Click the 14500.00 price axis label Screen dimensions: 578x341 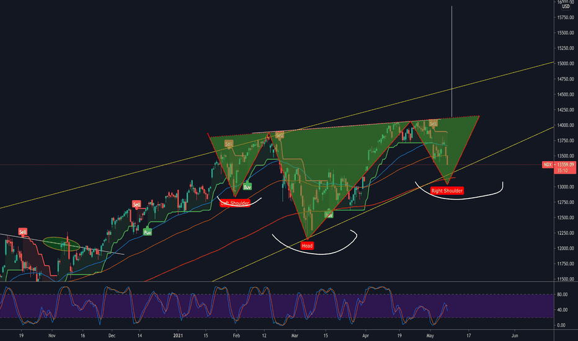tap(566, 94)
